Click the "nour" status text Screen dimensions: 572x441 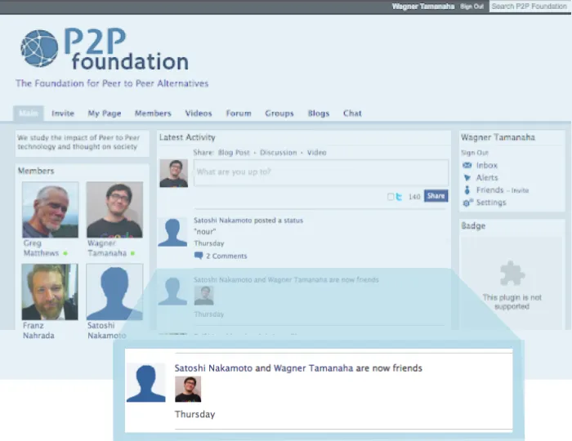(204, 231)
